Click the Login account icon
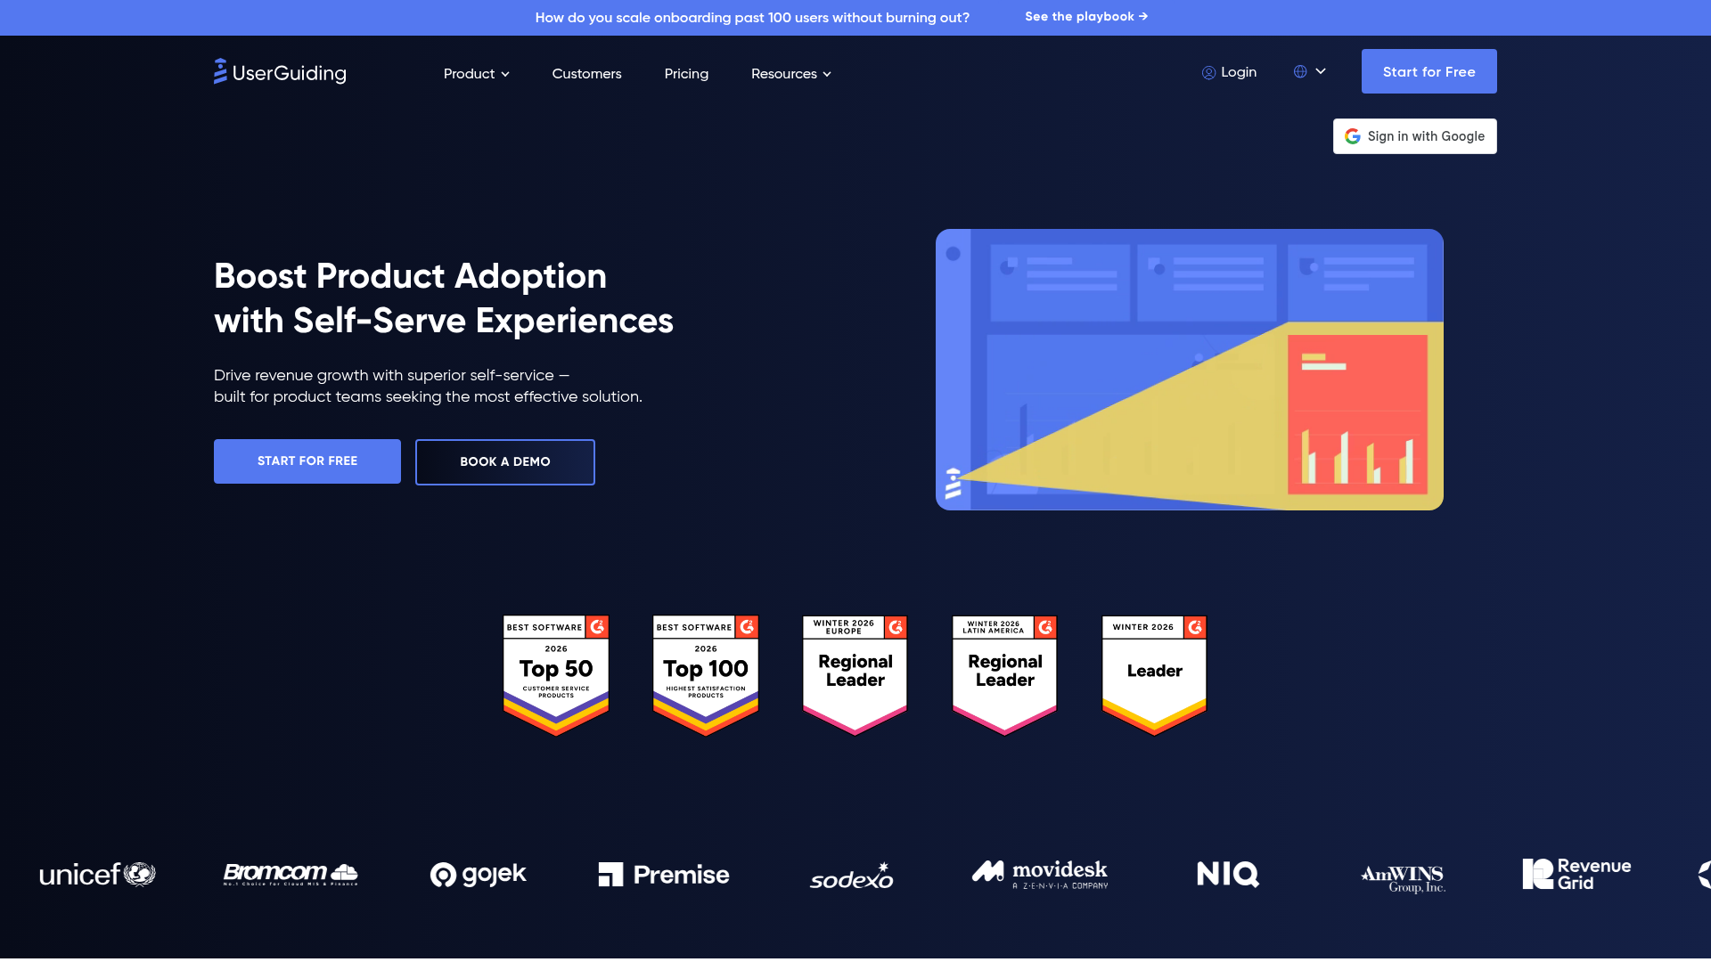This screenshot has width=1711, height=962. [x=1208, y=72]
